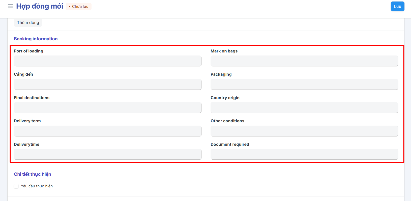The image size is (411, 201).
Task: Click the Document required input field
Action: point(304,154)
